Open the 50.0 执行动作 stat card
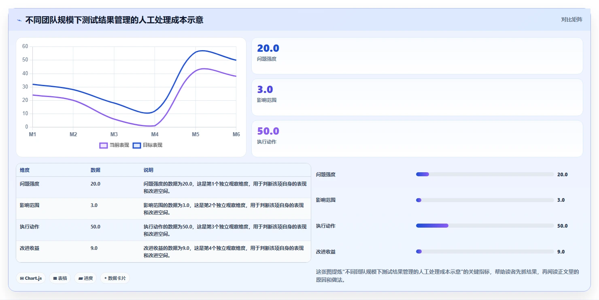This screenshot has width=599, height=300. click(417, 139)
